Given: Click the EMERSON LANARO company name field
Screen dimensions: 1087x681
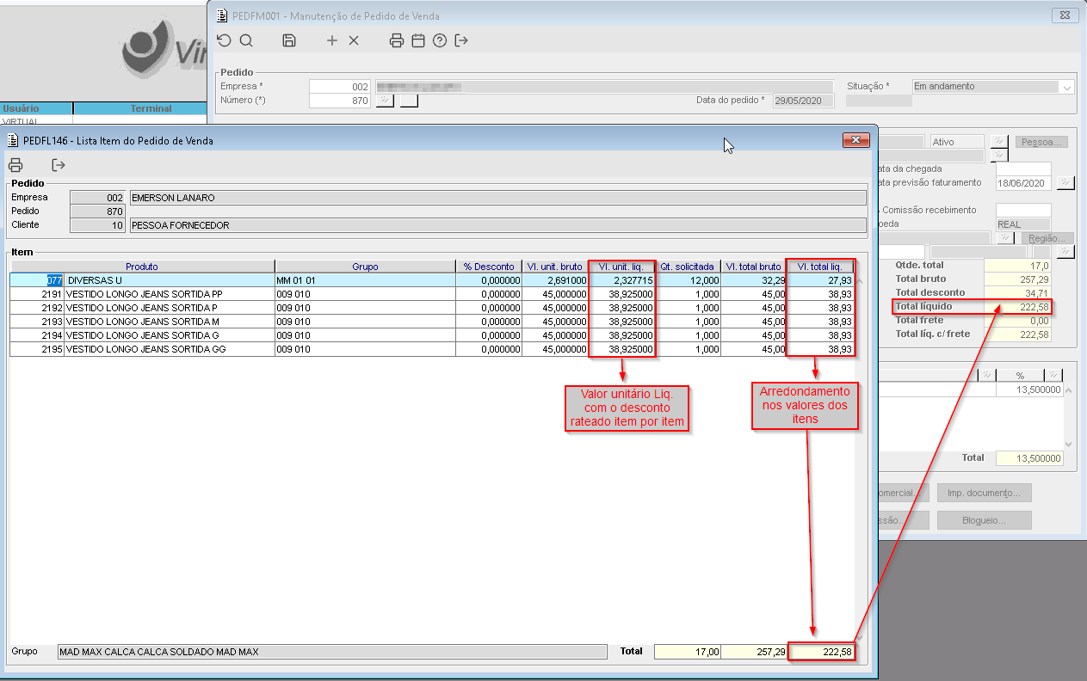Looking at the screenshot, I should (x=497, y=198).
